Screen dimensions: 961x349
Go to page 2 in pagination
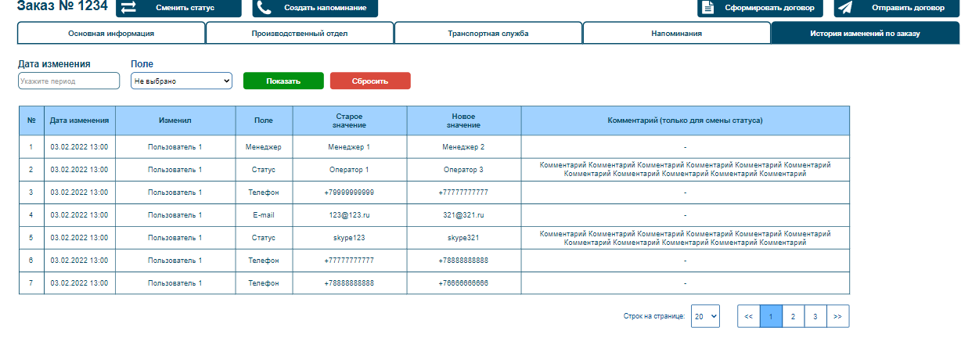click(794, 316)
